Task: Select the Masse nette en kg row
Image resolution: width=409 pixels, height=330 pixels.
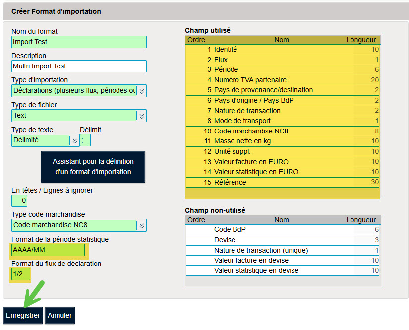Action: point(283,141)
